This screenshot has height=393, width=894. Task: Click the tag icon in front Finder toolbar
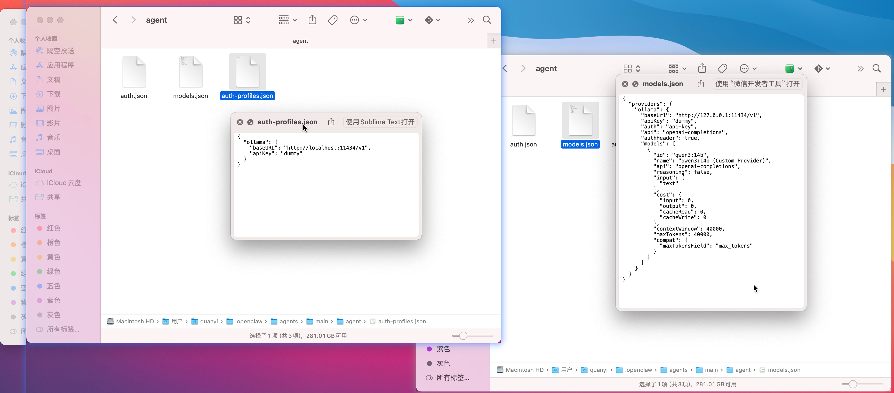(x=332, y=20)
